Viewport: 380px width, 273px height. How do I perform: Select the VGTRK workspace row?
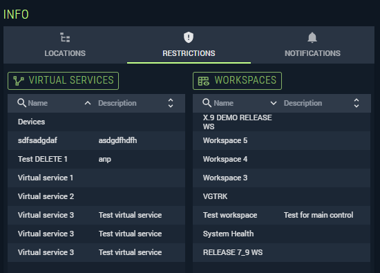(x=282, y=196)
